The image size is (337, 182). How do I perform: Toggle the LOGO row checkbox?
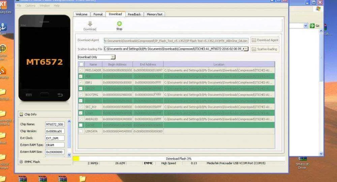(x=81, y=113)
